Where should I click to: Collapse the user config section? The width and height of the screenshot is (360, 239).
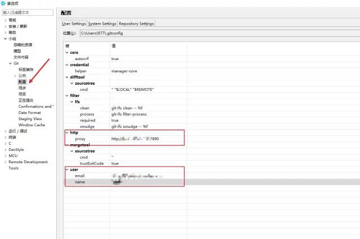tap(67, 169)
